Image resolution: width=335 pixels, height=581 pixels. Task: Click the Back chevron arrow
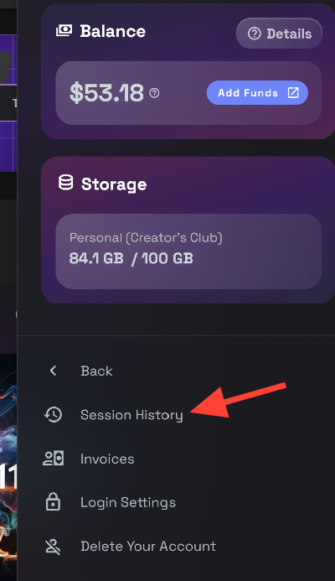coord(54,371)
